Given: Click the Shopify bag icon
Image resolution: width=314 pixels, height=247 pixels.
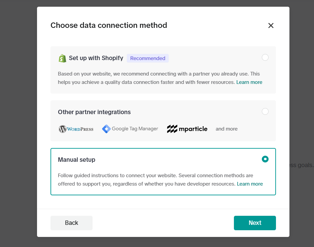Looking at the screenshot, I should click(x=62, y=58).
